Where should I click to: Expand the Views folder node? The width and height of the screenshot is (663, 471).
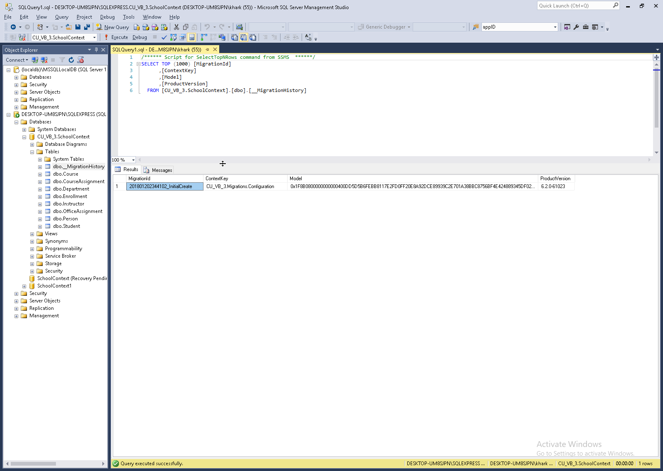pyautogui.click(x=32, y=234)
